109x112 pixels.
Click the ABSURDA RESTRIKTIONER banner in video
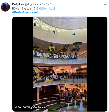[50, 79]
